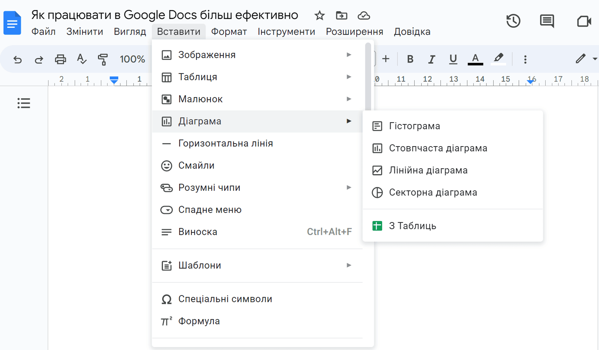
Task: Open the Розширення menu
Action: pyautogui.click(x=354, y=31)
